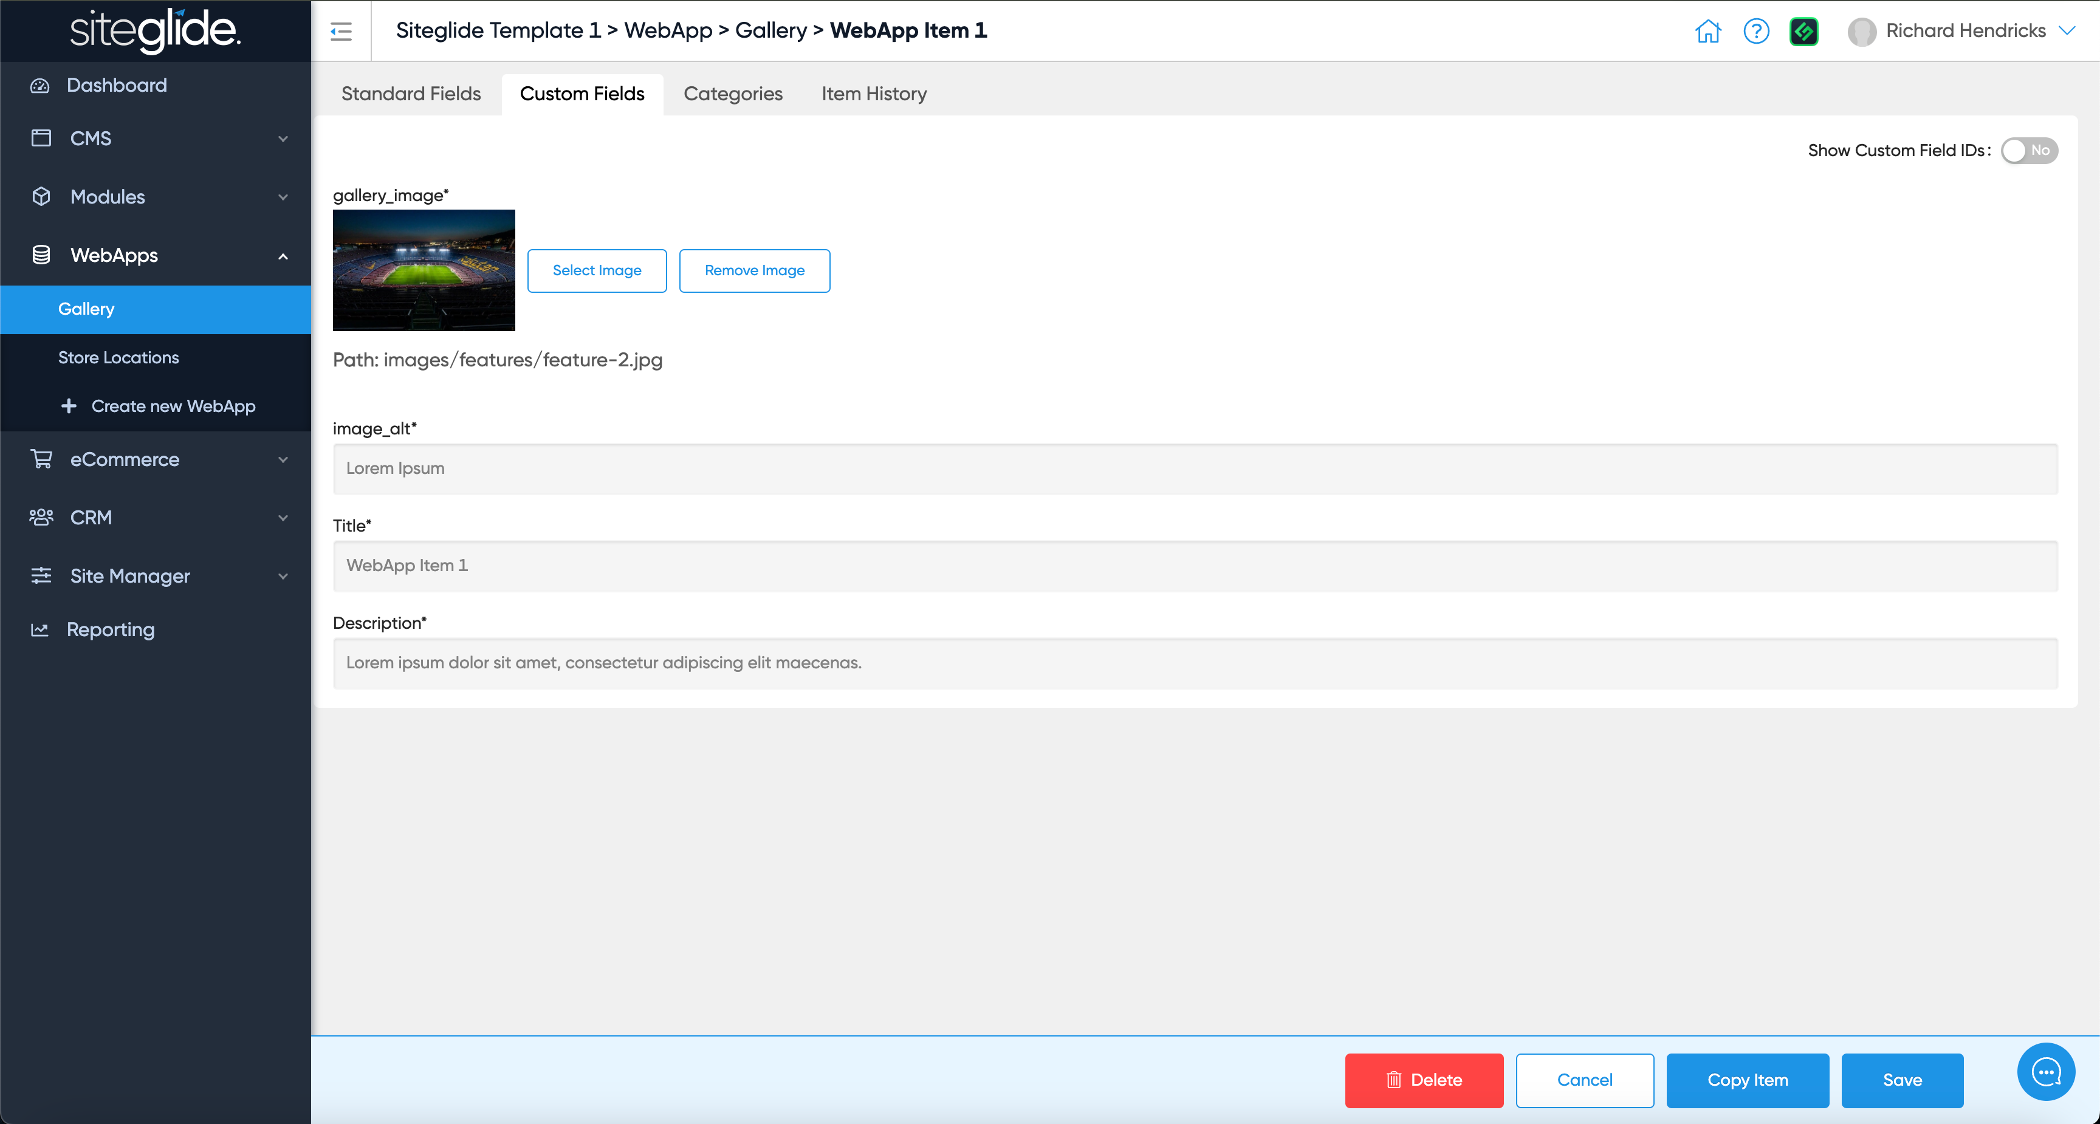Expand the CMS menu chevron
This screenshot has width=2100, height=1124.
pyautogui.click(x=283, y=139)
